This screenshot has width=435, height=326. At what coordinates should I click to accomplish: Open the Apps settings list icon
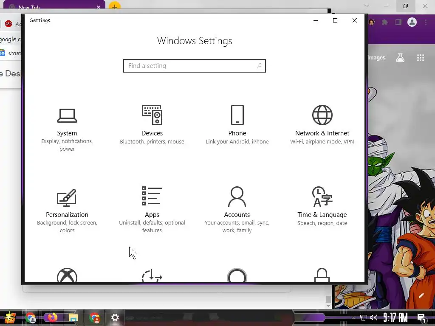pos(152,196)
